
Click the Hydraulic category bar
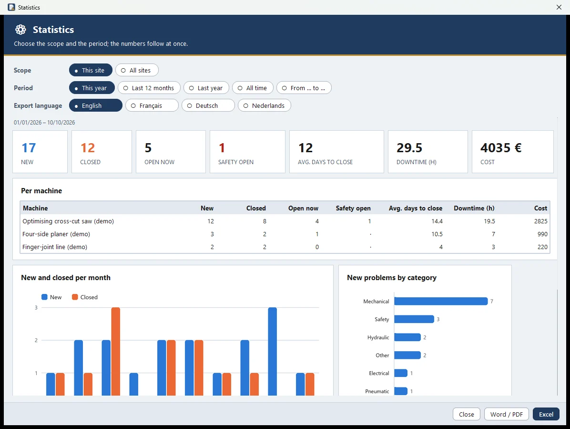(x=407, y=337)
